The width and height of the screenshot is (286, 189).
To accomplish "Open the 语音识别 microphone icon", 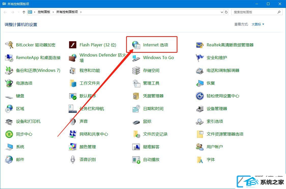I will pos(73,159).
